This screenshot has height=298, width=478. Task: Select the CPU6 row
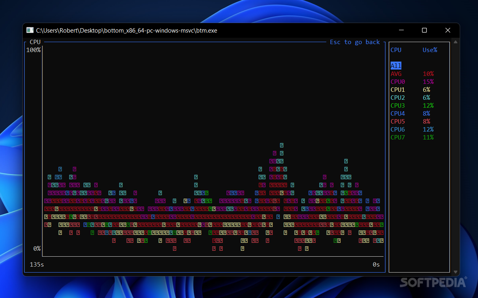[412, 130]
